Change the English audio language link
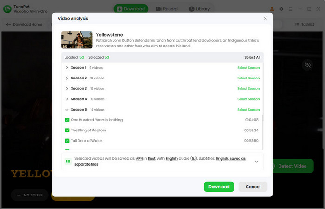The width and height of the screenshot is (325, 209). click(x=171, y=159)
